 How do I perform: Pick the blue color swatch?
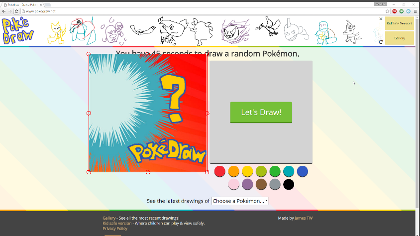tap(303, 171)
